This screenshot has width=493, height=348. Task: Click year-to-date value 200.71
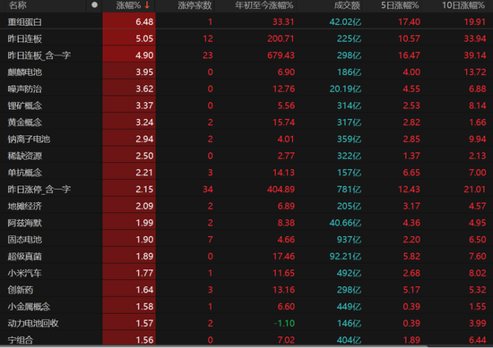pos(281,38)
